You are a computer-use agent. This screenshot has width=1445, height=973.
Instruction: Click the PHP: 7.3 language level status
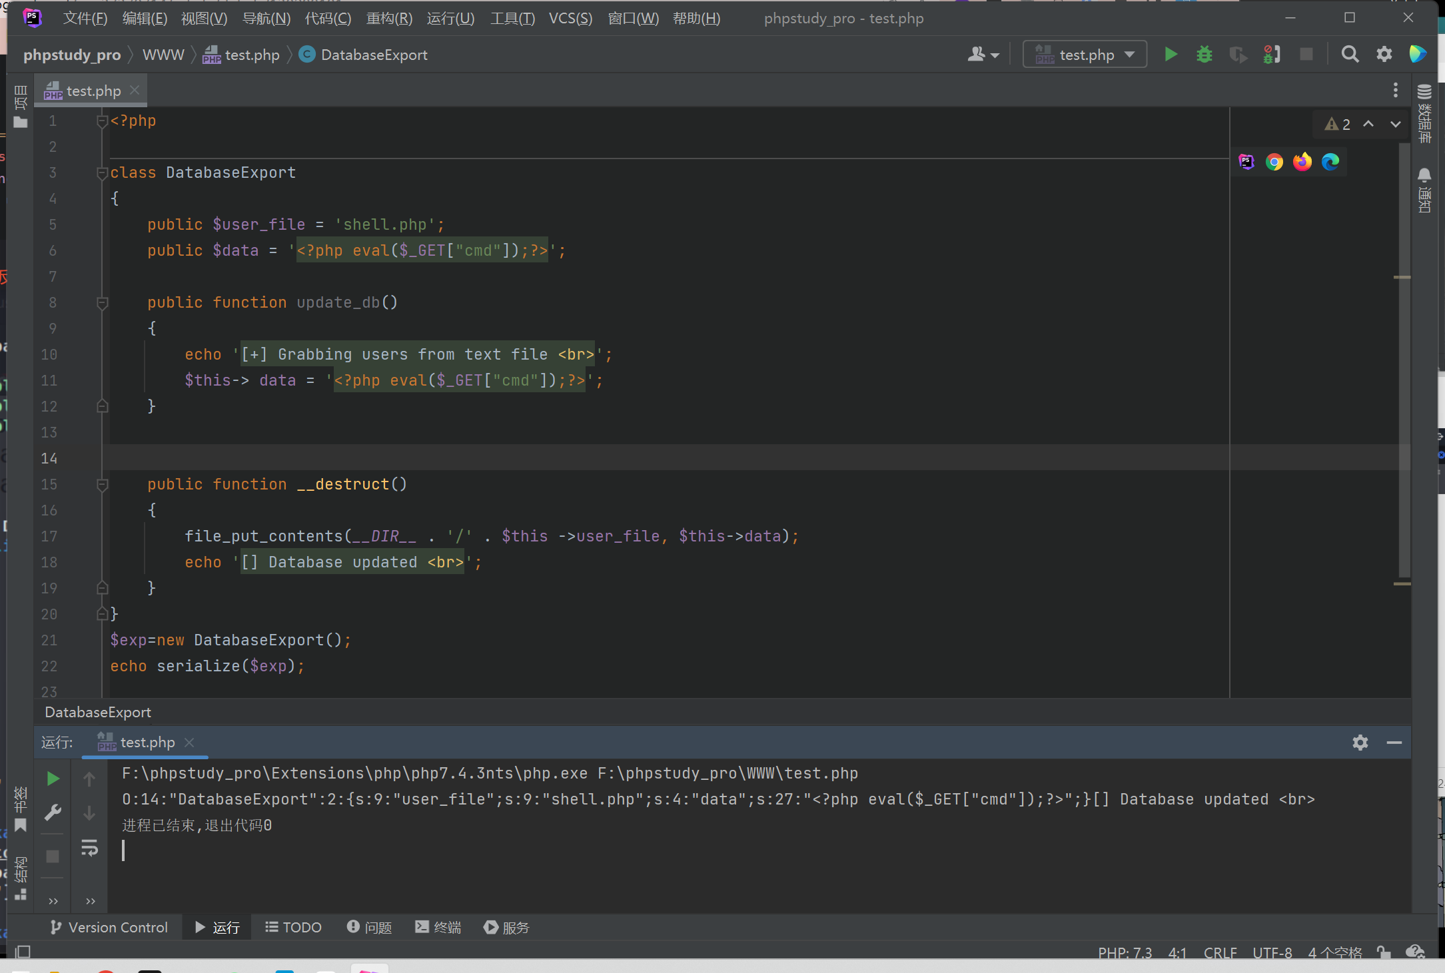coord(1125,952)
